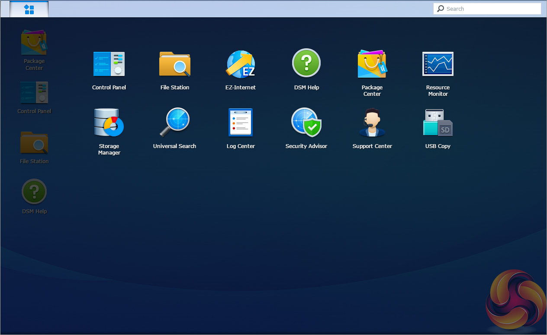
Task: Launch the Support Center agent icon
Action: coord(372,123)
